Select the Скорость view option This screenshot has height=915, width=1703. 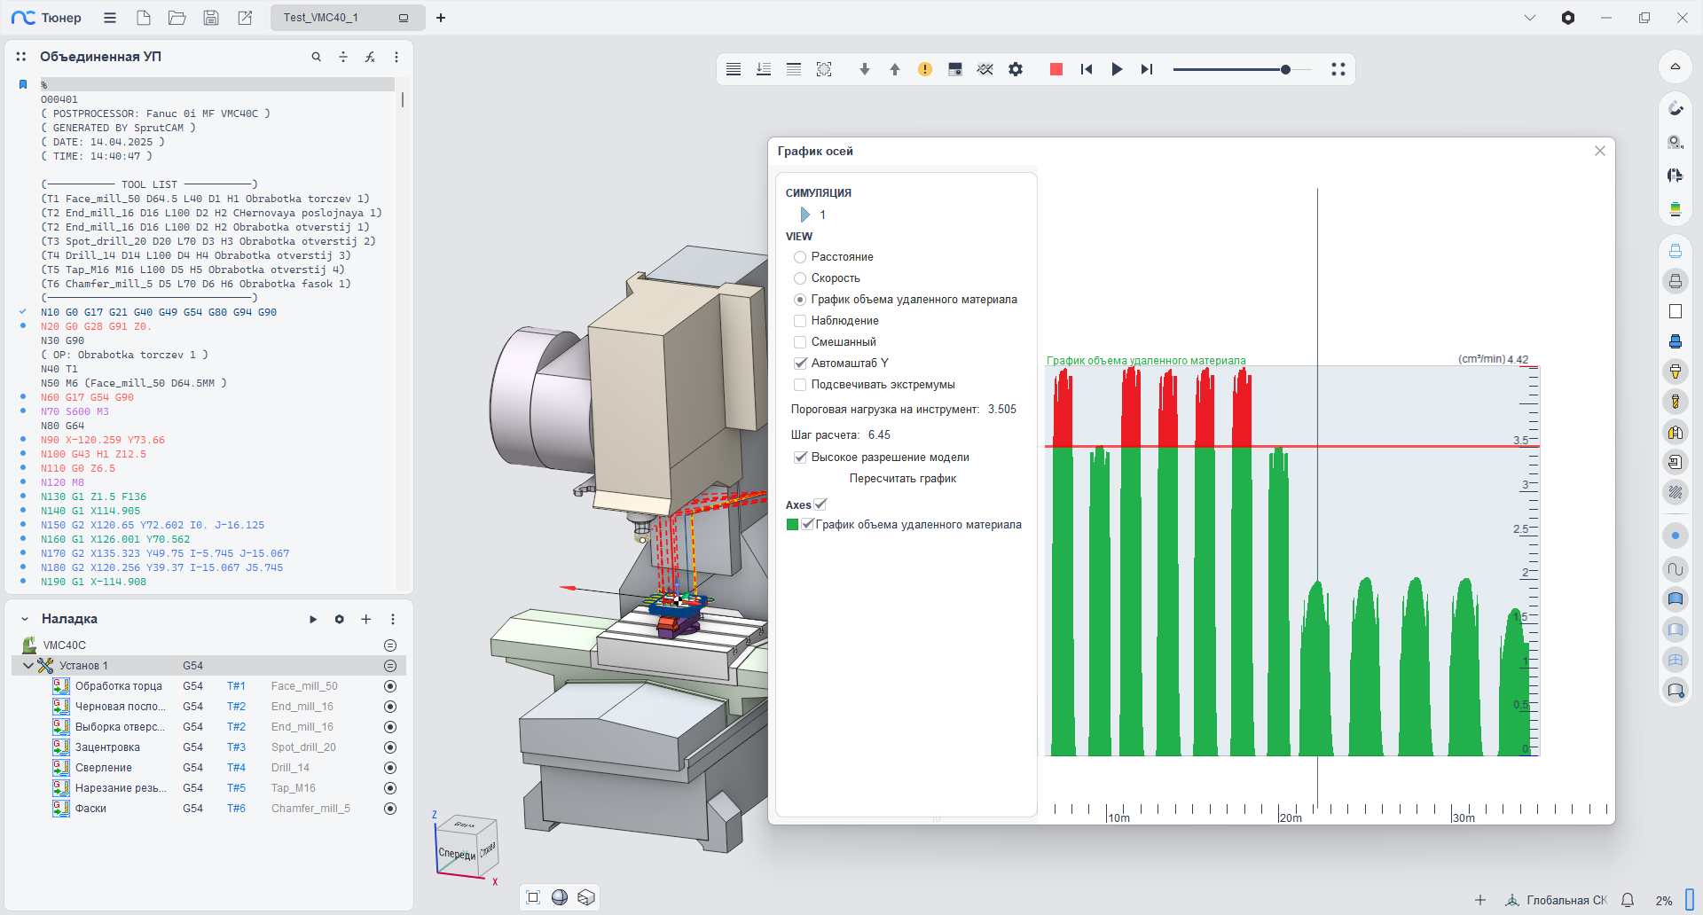point(800,278)
